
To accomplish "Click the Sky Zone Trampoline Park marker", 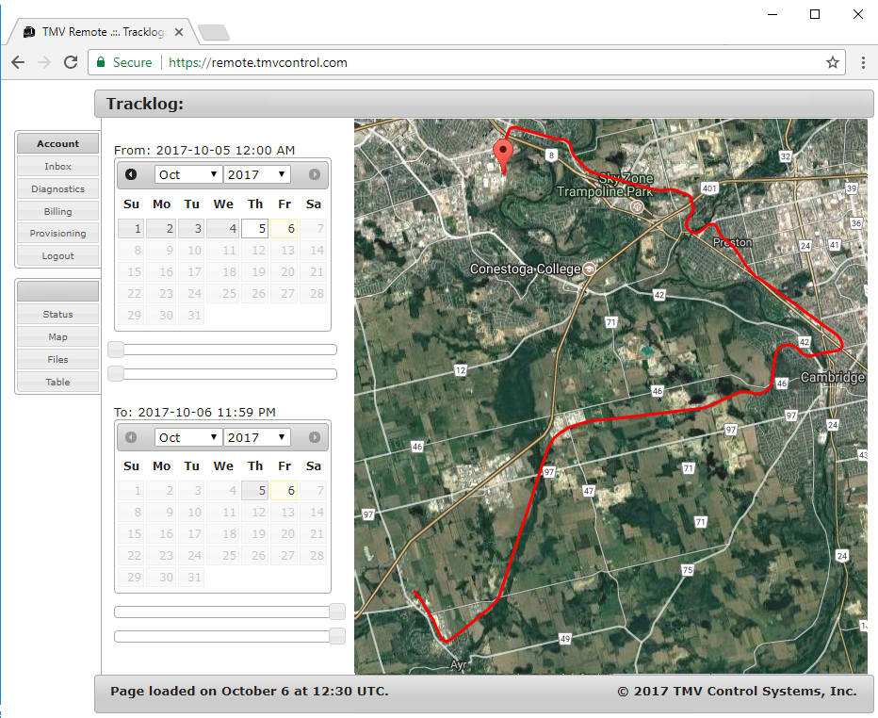I will 637,206.
